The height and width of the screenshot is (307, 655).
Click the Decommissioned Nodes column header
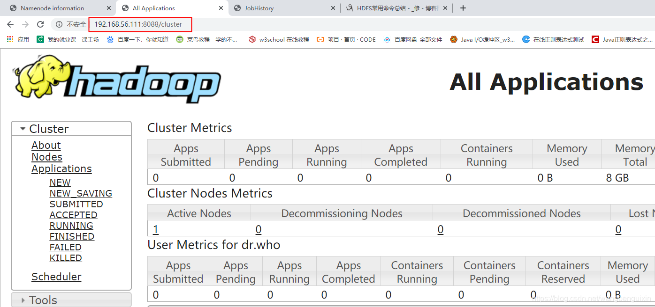(x=522, y=213)
